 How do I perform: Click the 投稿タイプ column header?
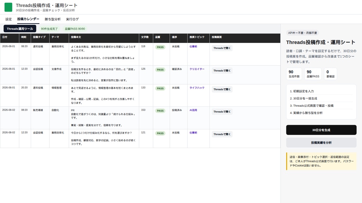coord(40,38)
